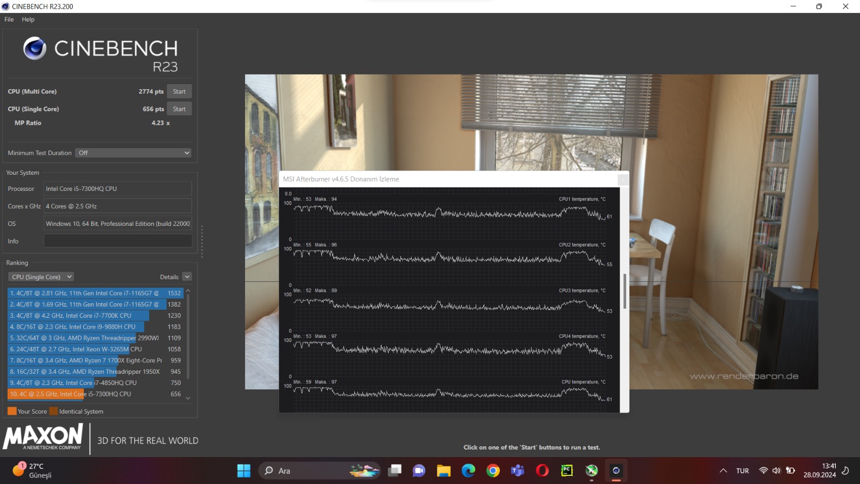This screenshot has height=484, width=860.
Task: Select ranking row 8 Threadripper 1950X
Action: pyautogui.click(x=96, y=372)
